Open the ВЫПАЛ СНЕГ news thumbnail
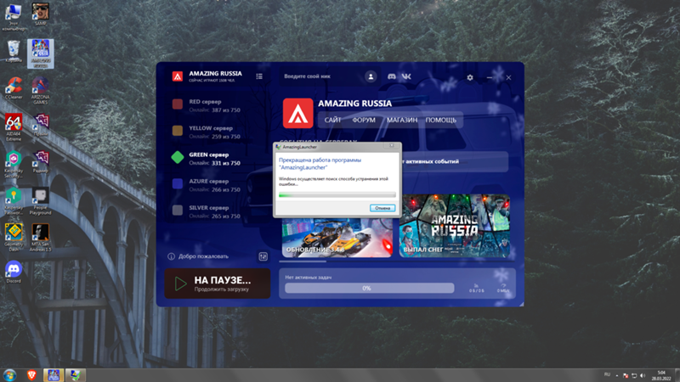 (455, 226)
